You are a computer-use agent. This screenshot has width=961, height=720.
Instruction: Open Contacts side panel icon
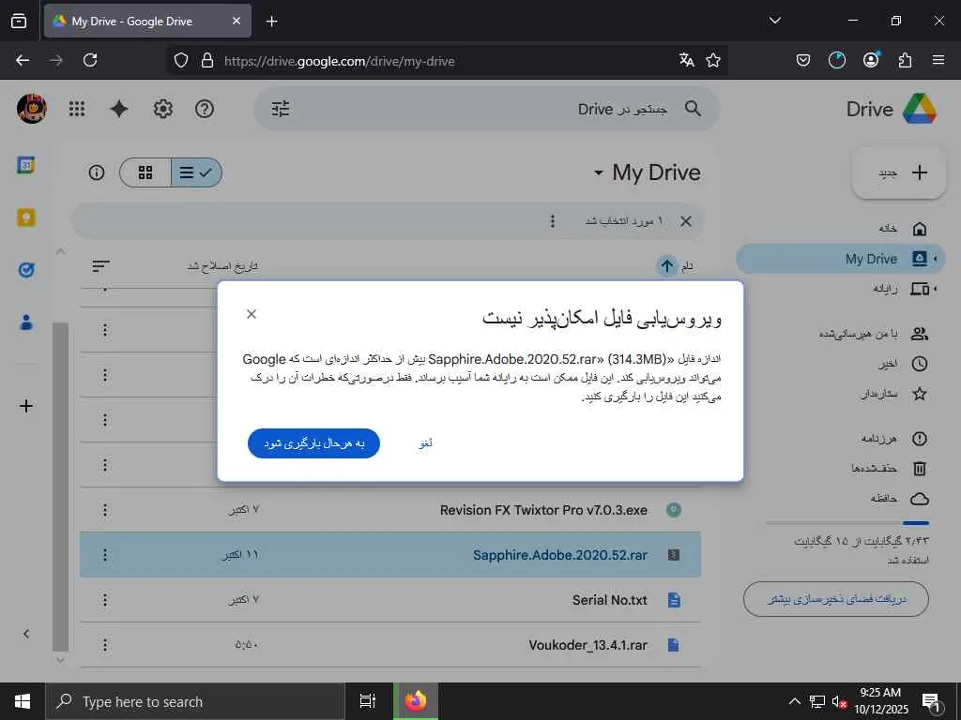[x=26, y=322]
